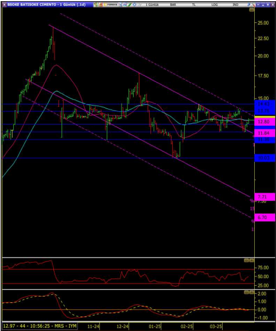Toggle the LOG scale option
Image resolution: width=276 pixels, height=331 pixels.
(215, 5)
